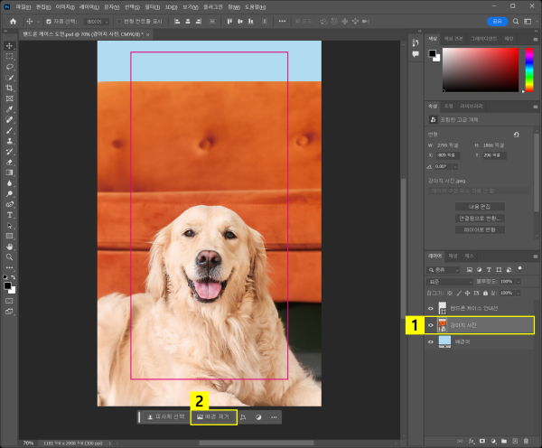Hide the 배경색 layer using its eye icon
Image resolution: width=542 pixels, height=448 pixels.
tap(429, 342)
